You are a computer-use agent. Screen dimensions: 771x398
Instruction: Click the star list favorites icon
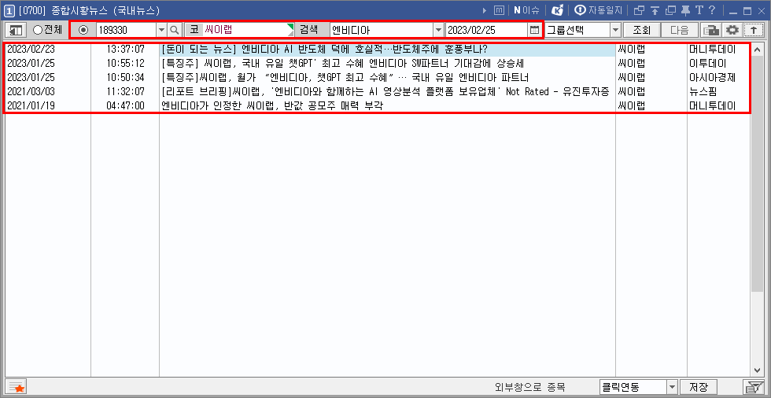pyautogui.click(x=17, y=387)
